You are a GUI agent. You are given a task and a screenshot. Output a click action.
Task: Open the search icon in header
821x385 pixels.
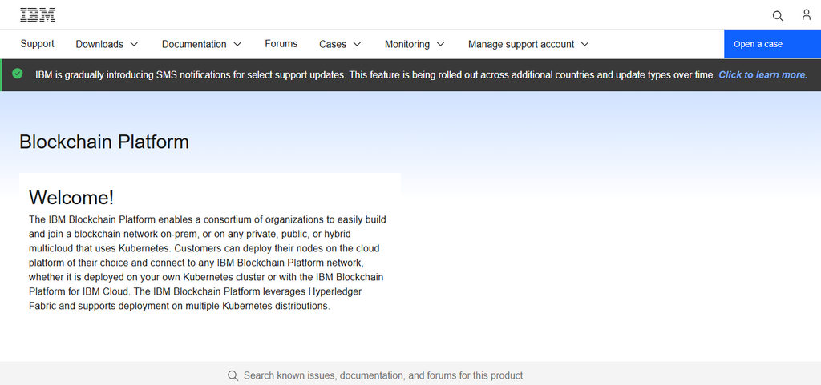point(778,16)
